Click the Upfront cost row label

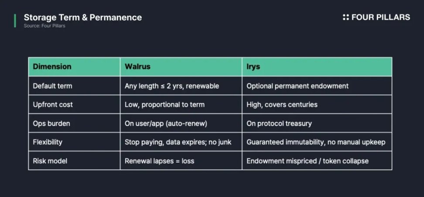(53, 105)
